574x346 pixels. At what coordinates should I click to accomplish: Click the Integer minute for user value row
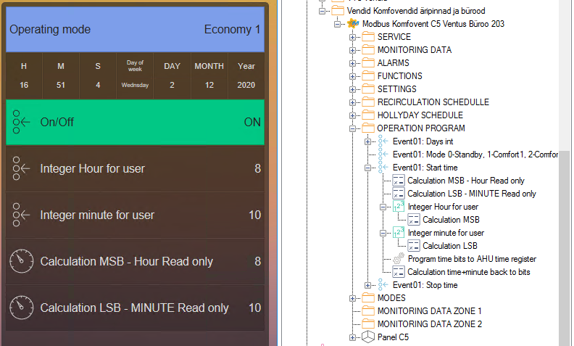[136, 215]
